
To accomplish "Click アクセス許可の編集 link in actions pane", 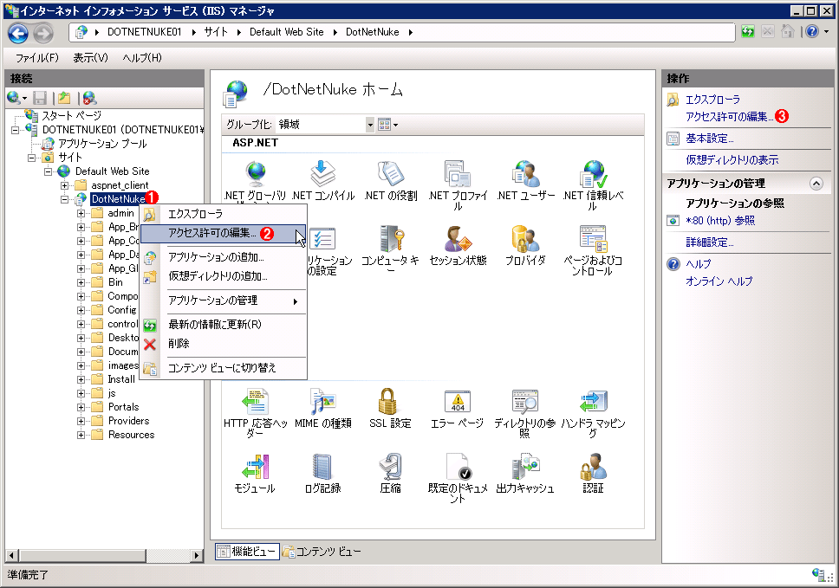I will click(729, 117).
